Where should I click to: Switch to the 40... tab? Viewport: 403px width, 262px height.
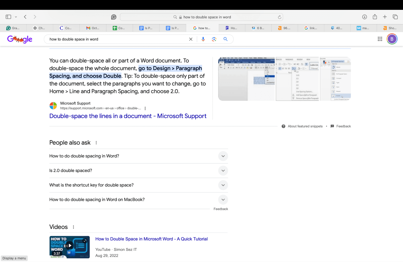tap(337, 28)
